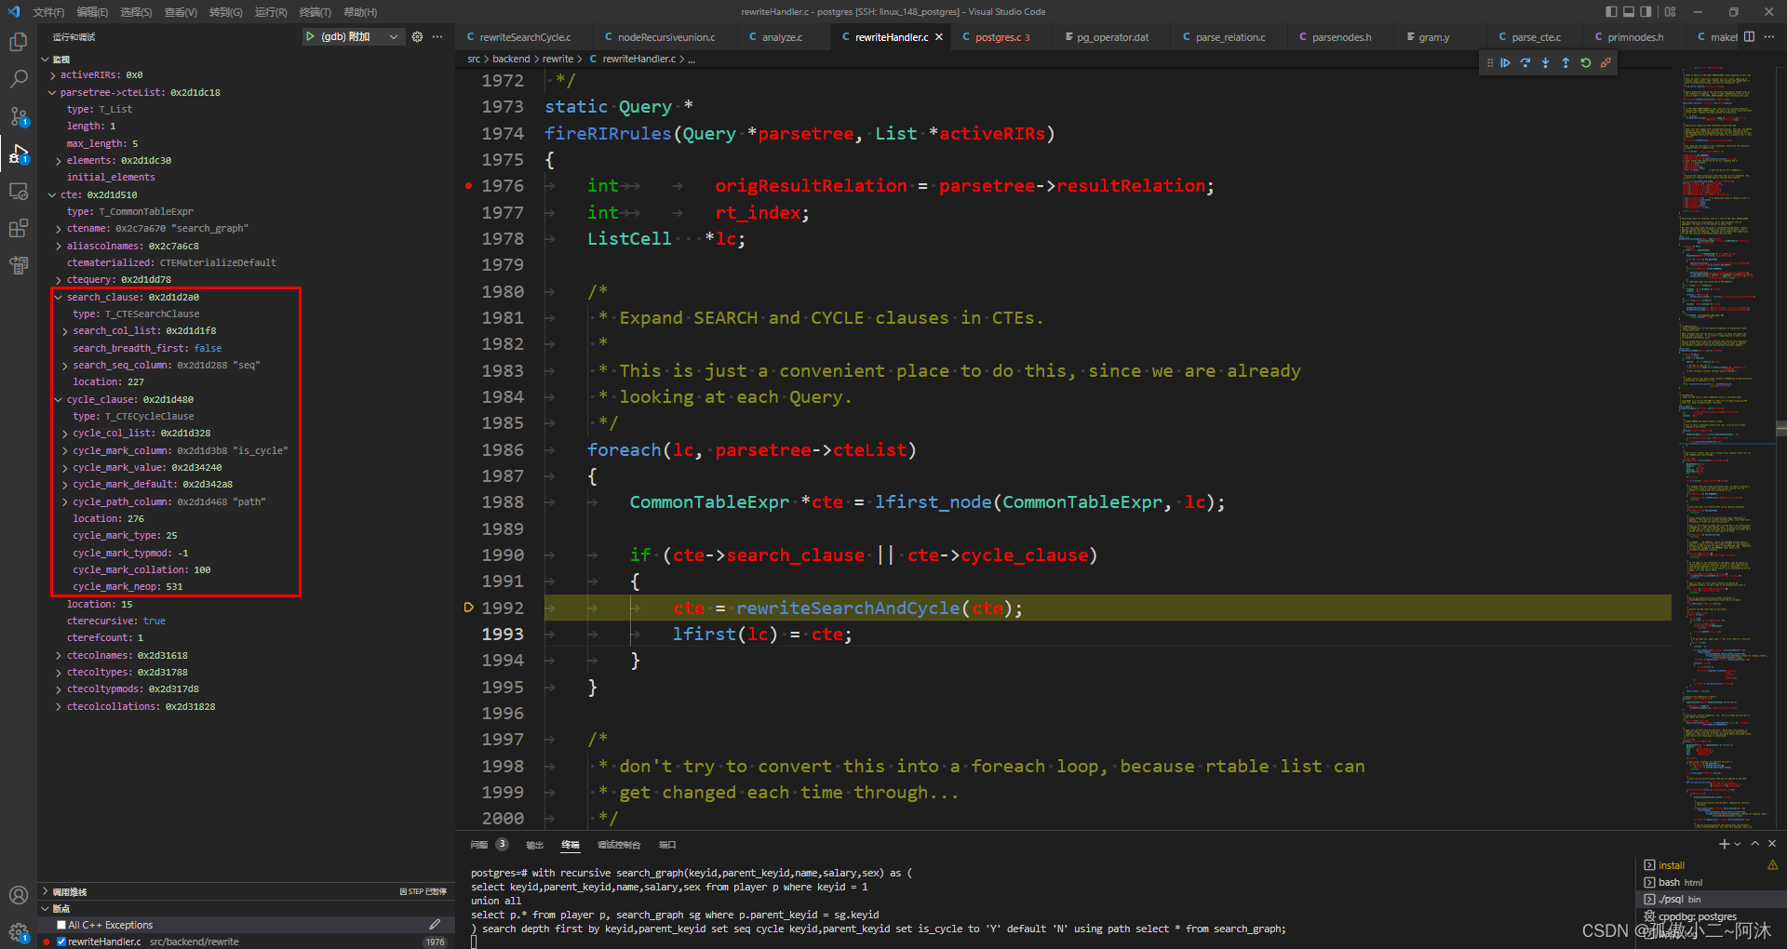Restart the debug session
The image size is (1787, 949).
click(1586, 63)
